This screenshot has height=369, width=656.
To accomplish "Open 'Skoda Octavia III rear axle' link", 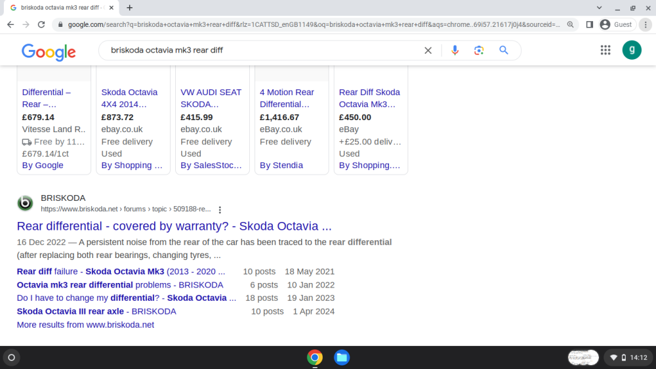I will click(x=96, y=311).
